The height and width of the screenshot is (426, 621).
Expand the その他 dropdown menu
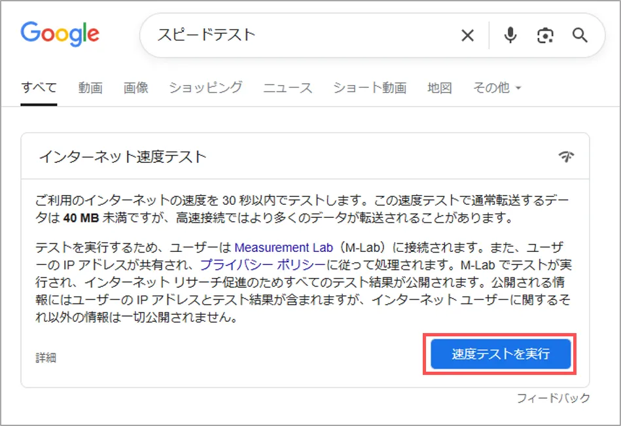[497, 88]
